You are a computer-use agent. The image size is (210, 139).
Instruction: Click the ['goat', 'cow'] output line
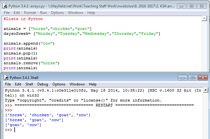(23, 125)
